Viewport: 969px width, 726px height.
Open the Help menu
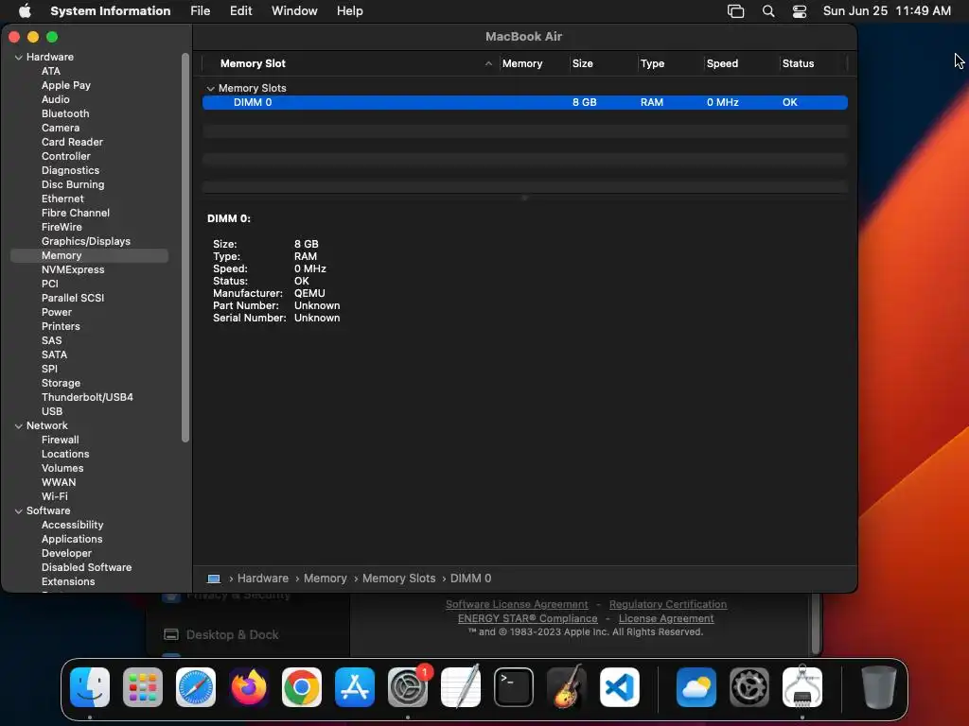point(350,11)
